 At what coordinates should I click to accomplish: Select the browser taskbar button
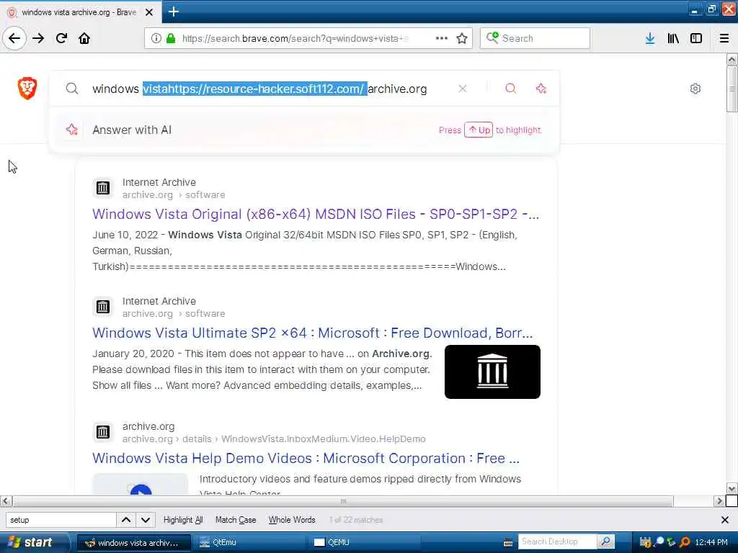(133, 543)
